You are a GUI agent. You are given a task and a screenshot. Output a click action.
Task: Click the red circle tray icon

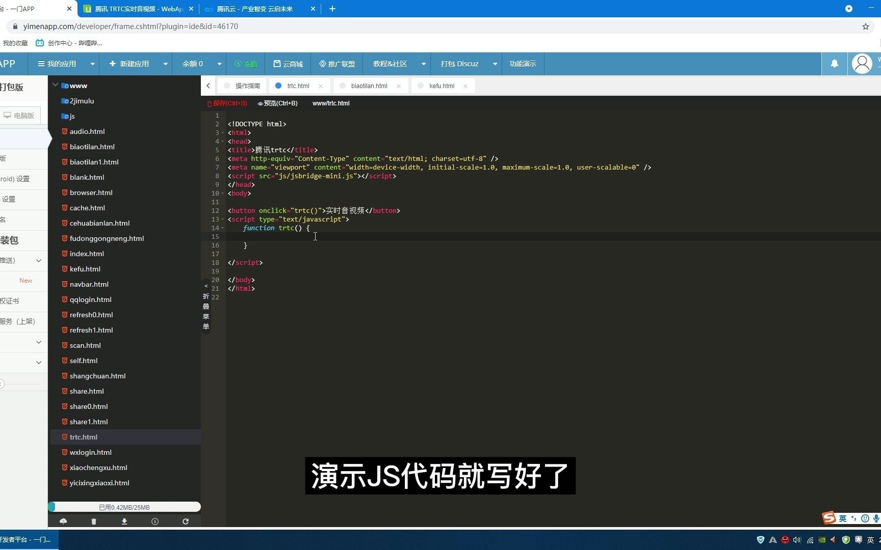pos(785,540)
